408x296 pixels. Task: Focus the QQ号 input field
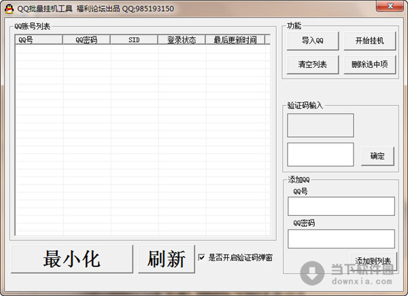pos(341,206)
